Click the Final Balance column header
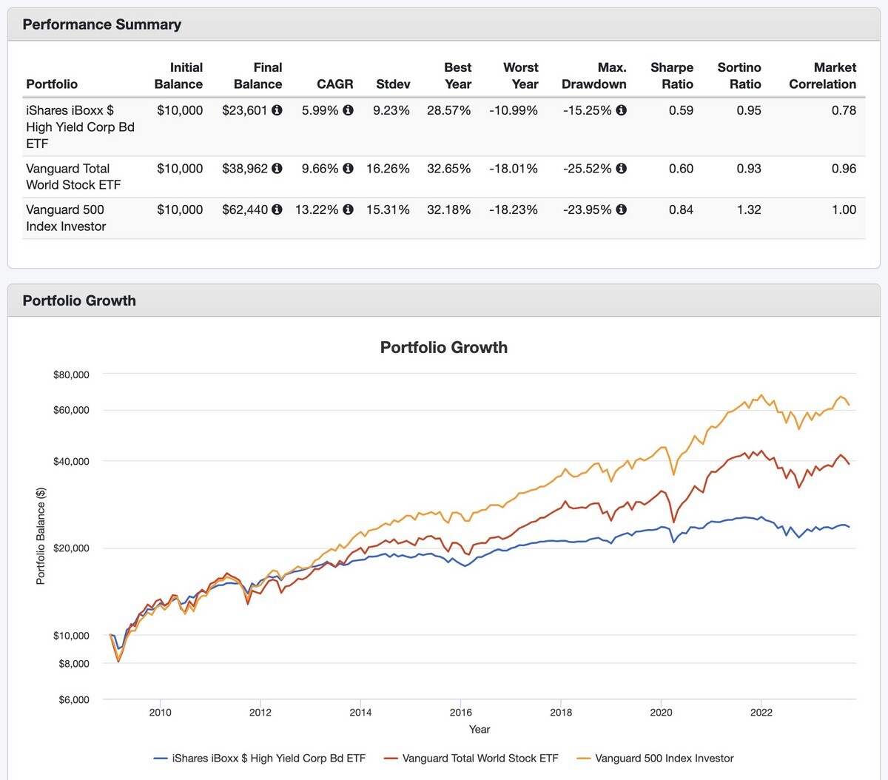888x780 pixels. (x=258, y=75)
